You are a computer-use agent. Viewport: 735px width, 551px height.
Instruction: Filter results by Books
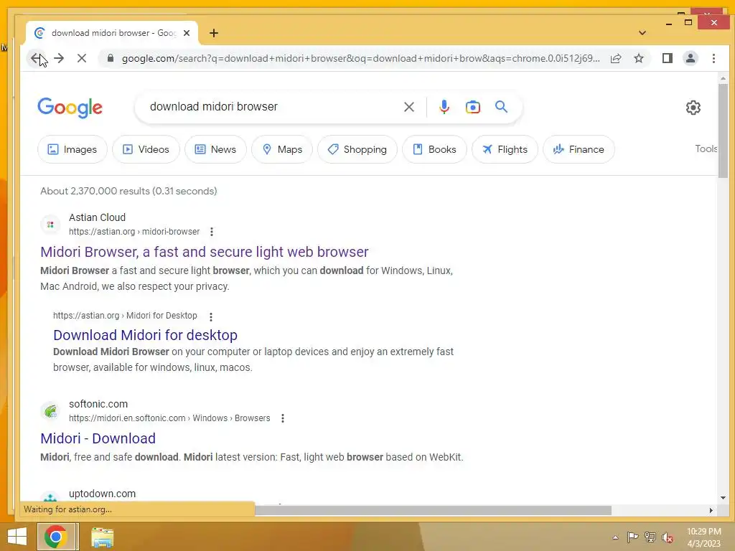tap(434, 149)
